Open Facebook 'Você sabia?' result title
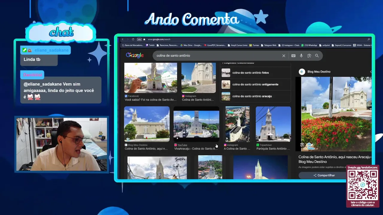383x215 pixels. tap(151, 100)
